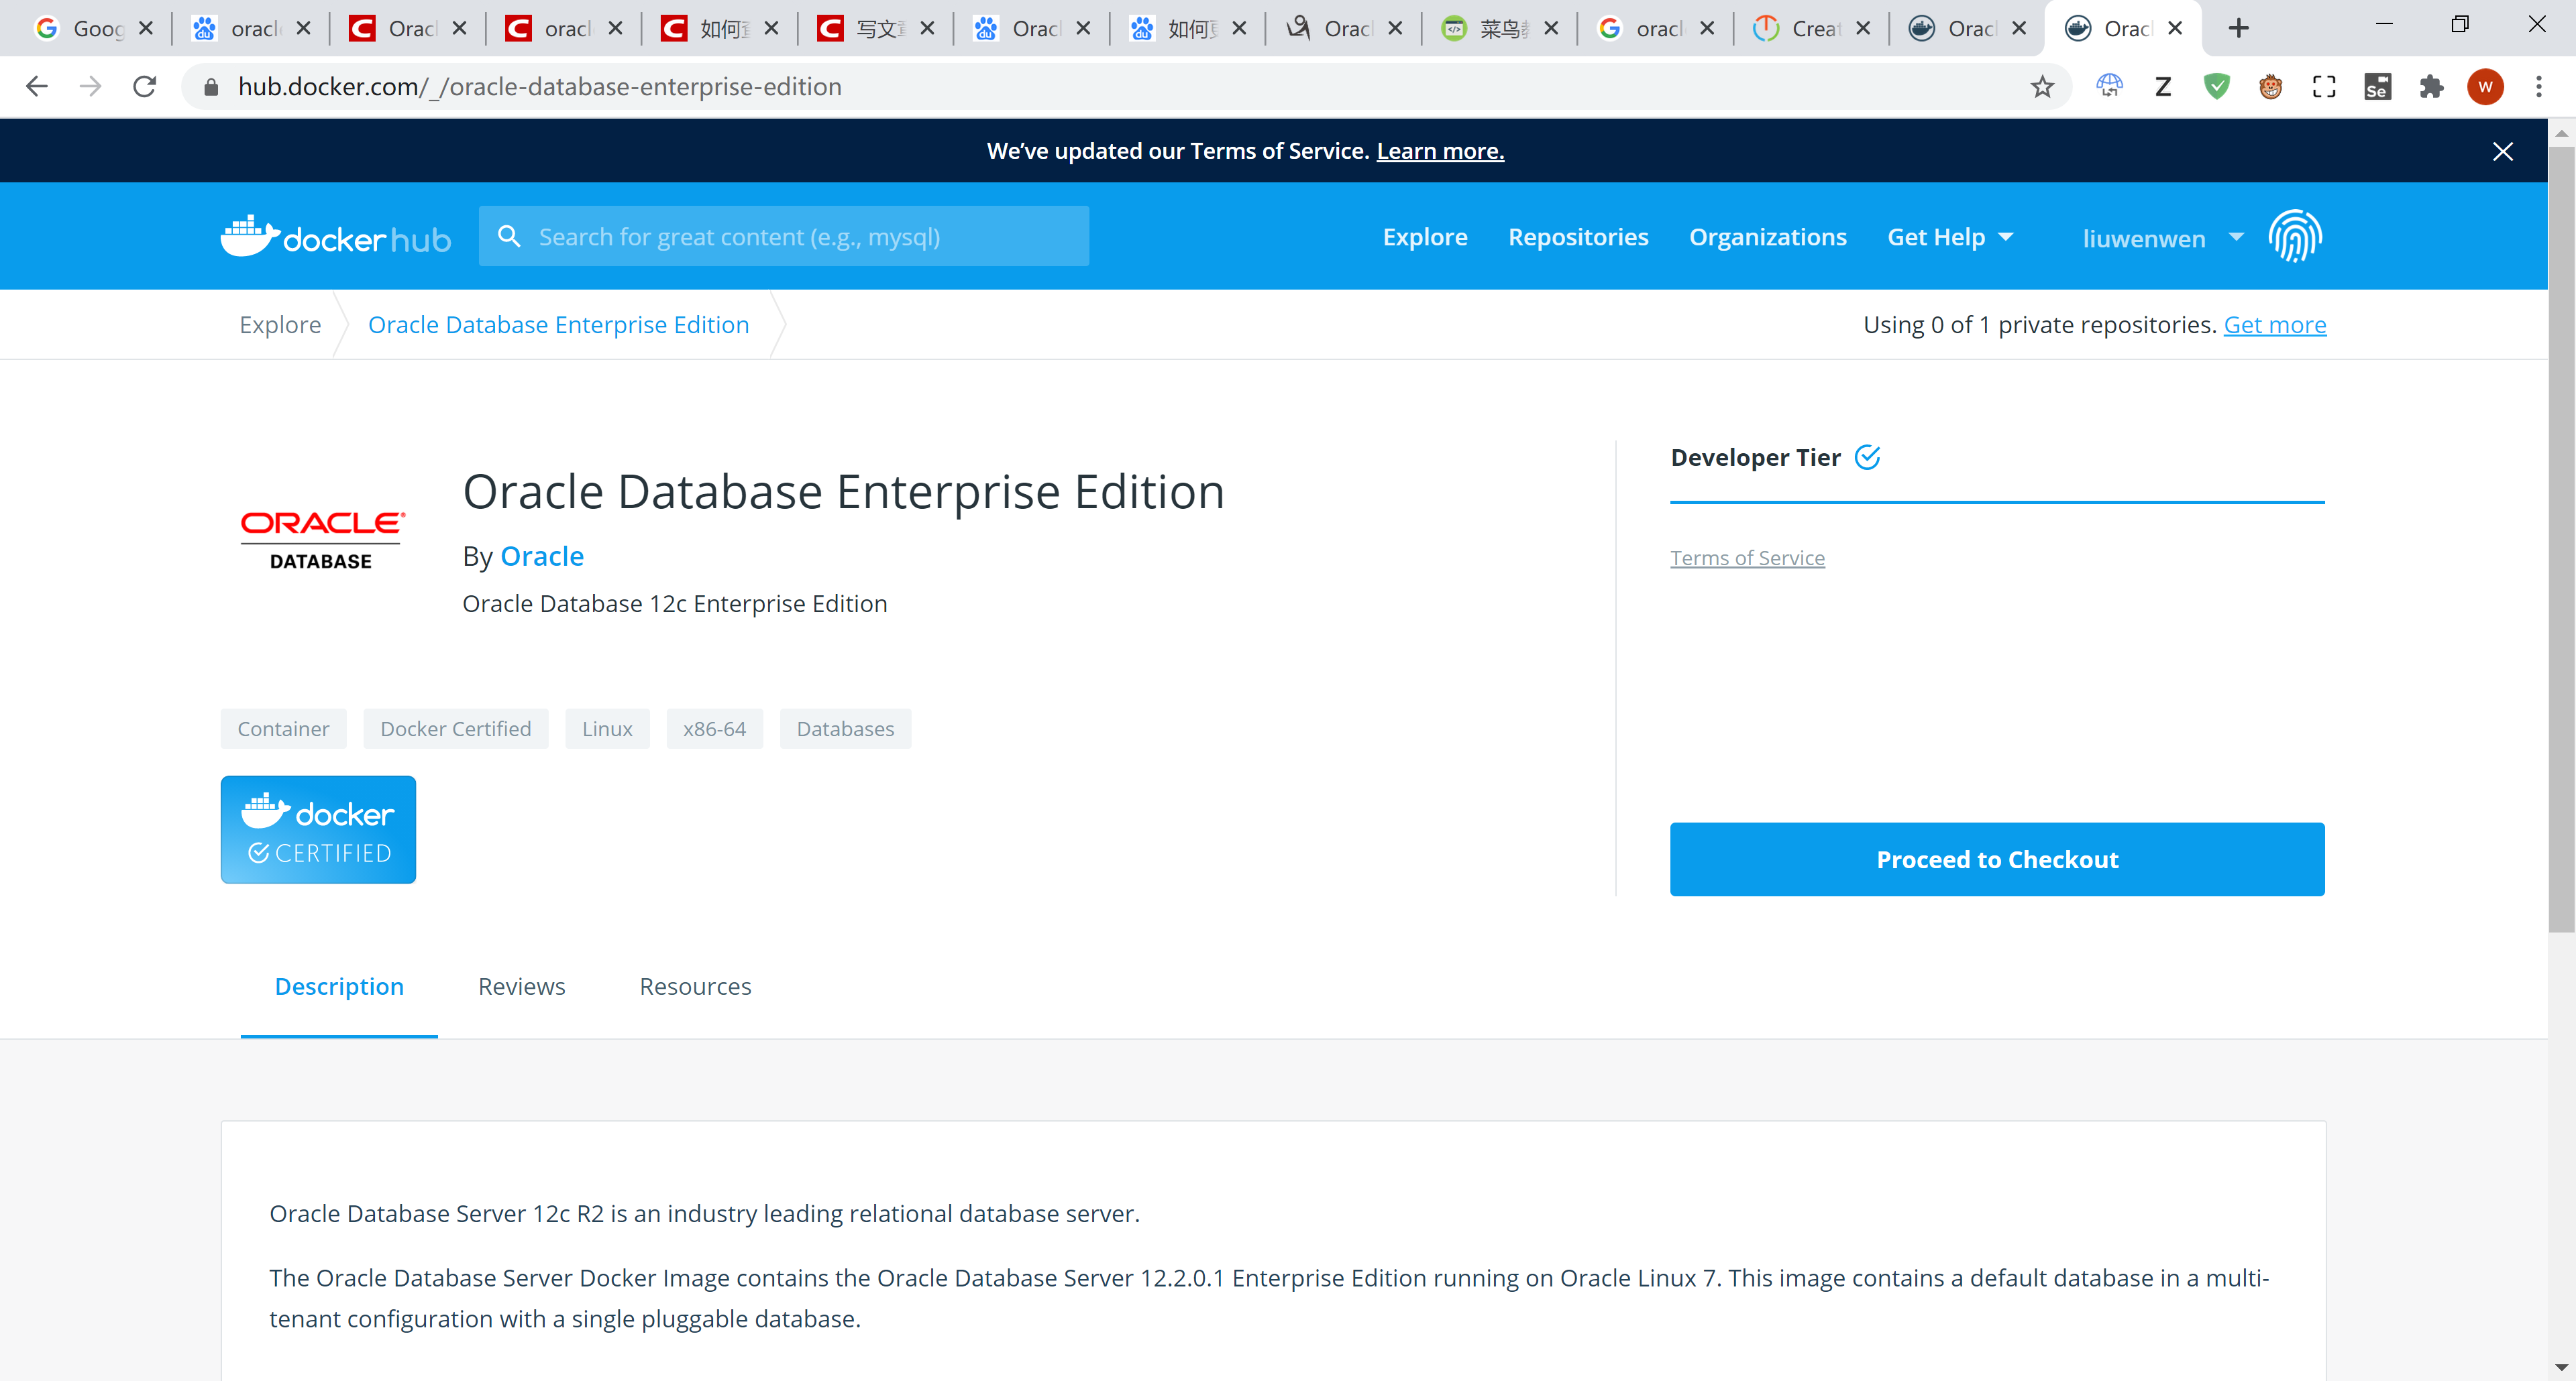
Task: Open the Chrome profile avatar W
Action: pyautogui.click(x=2485, y=87)
